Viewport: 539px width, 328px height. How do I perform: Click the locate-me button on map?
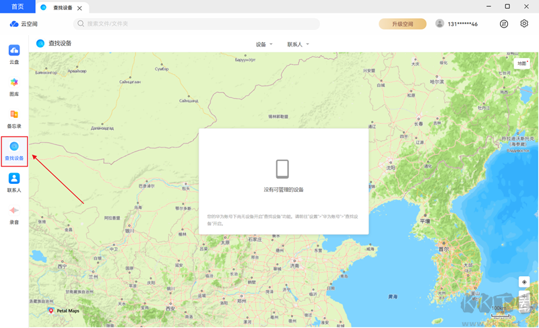524,282
